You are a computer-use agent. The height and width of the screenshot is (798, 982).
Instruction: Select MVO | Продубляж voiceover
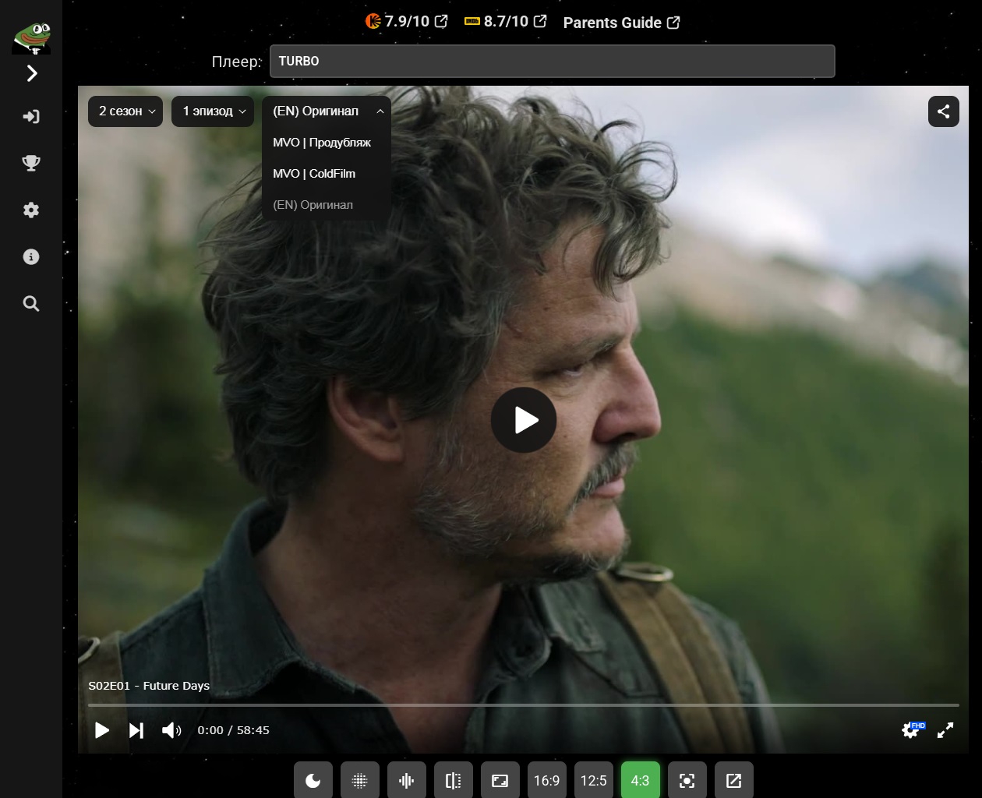(327, 143)
